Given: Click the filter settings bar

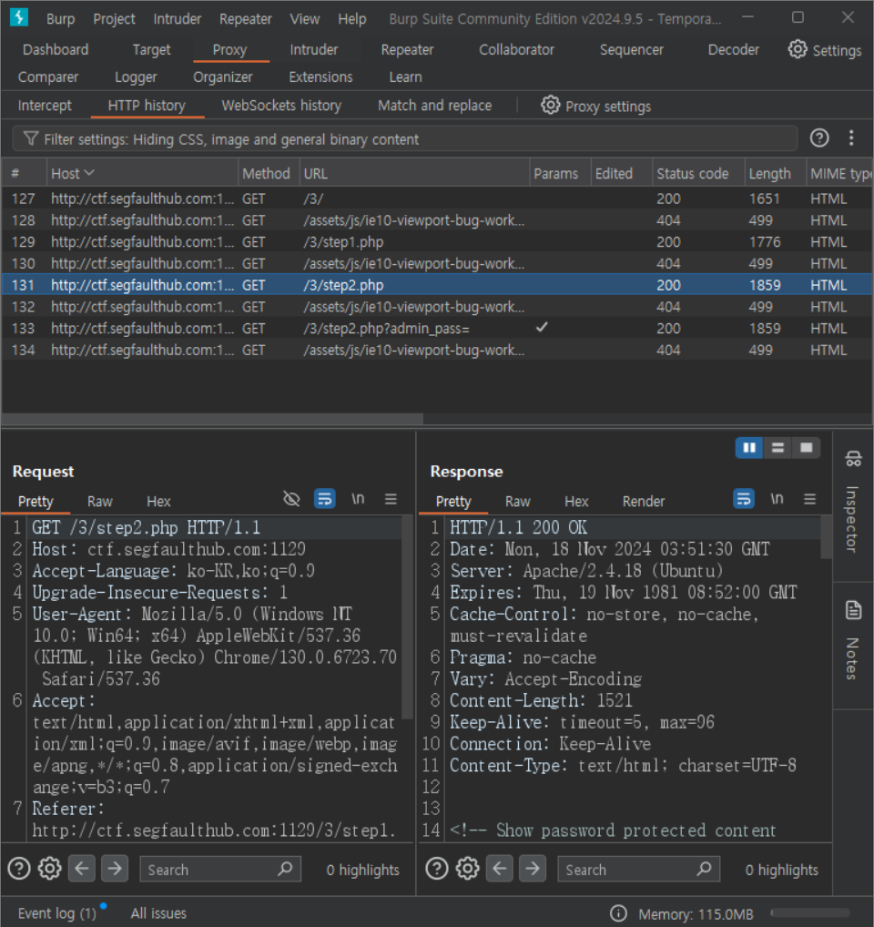Looking at the screenshot, I should coord(405,139).
